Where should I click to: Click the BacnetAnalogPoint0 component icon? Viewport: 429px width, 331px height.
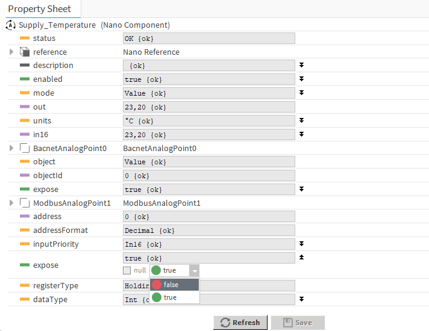[x=25, y=149]
